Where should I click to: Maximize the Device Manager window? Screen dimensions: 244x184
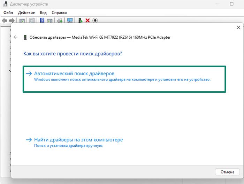tap(231, 4)
